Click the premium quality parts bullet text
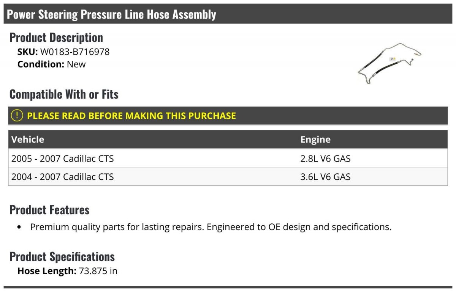 211,227
